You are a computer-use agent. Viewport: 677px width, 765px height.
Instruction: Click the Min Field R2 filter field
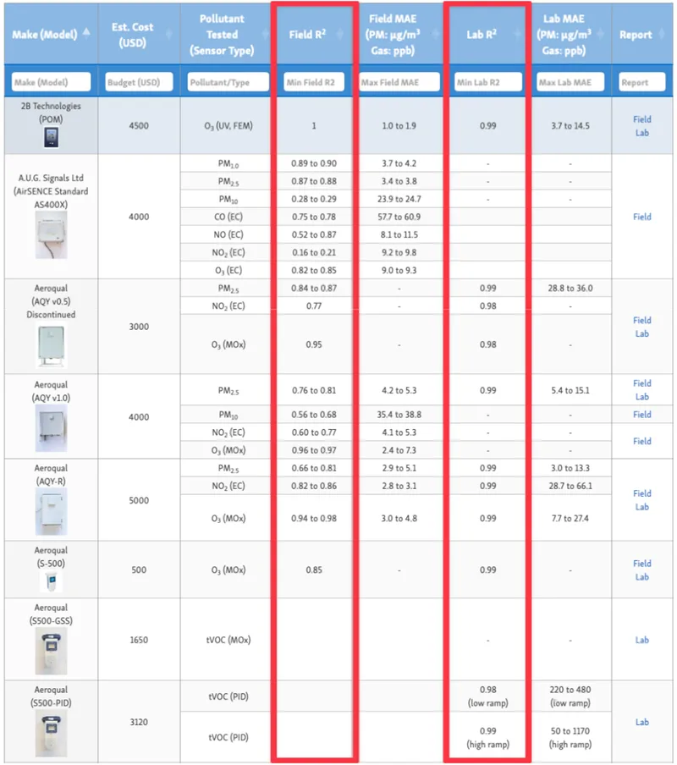click(x=314, y=81)
